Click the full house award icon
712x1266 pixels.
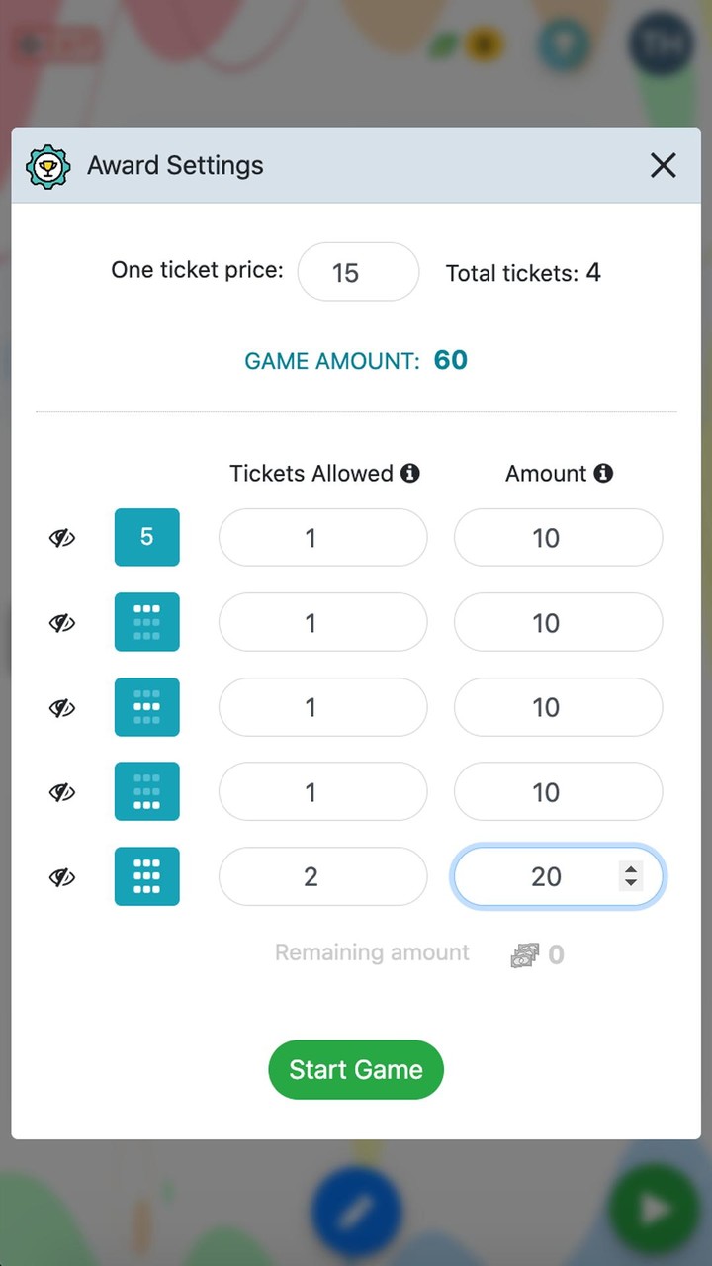coord(146,876)
